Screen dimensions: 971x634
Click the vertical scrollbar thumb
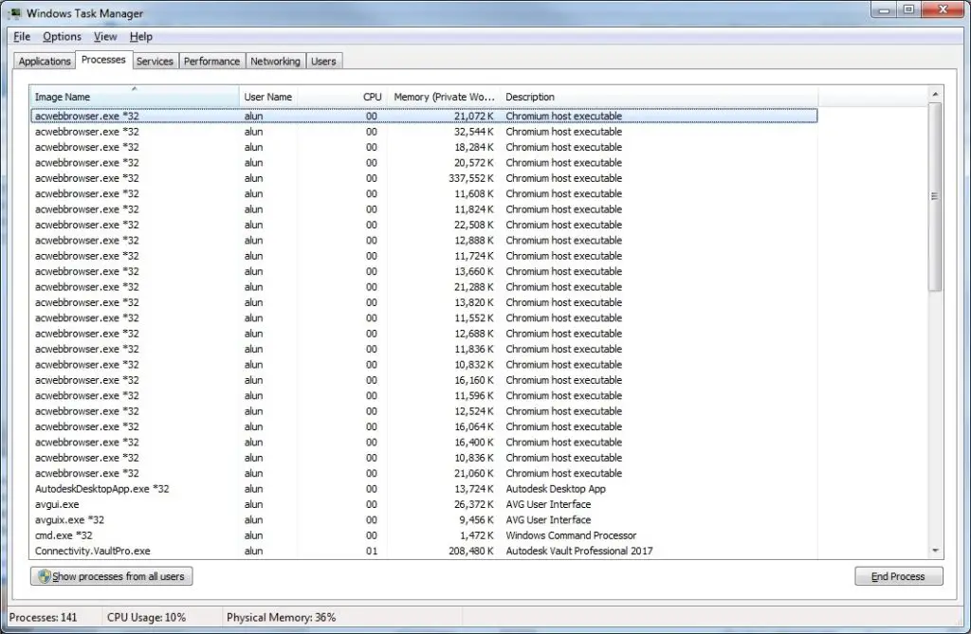[x=935, y=196]
